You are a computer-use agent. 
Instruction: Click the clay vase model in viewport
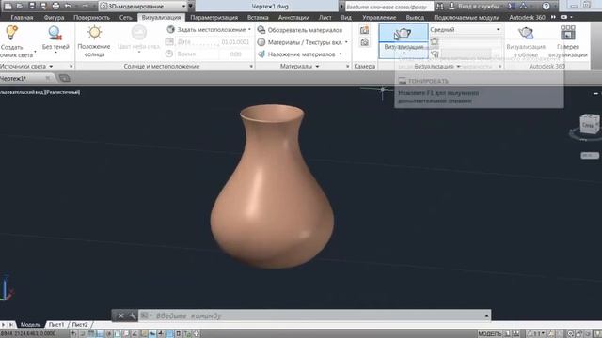click(272, 188)
